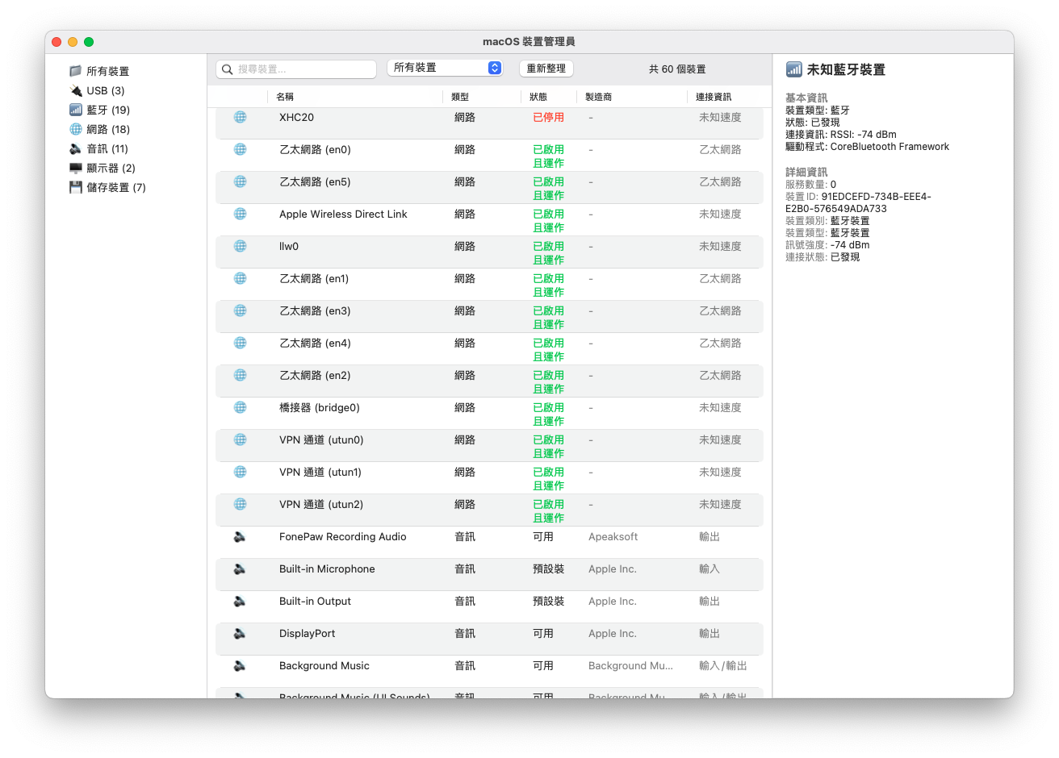Select the Apple Wireless Direct Link row

coord(343,214)
